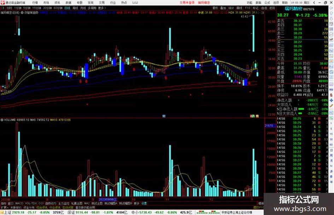This screenshot has width=334, height=215.
Task: Select 季 period shortcut in right sidebar
Action: click(x=331, y=177)
